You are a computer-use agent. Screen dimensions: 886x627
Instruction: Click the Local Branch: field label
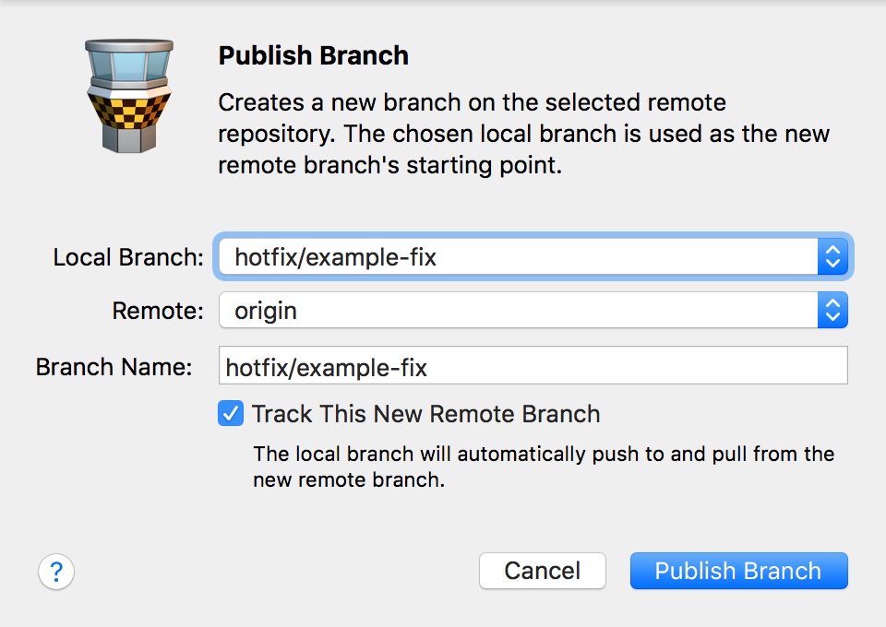click(x=128, y=257)
